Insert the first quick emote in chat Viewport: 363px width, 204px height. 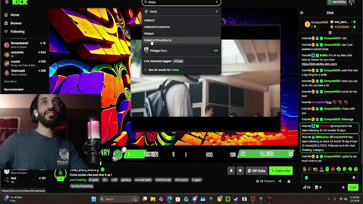(304, 169)
